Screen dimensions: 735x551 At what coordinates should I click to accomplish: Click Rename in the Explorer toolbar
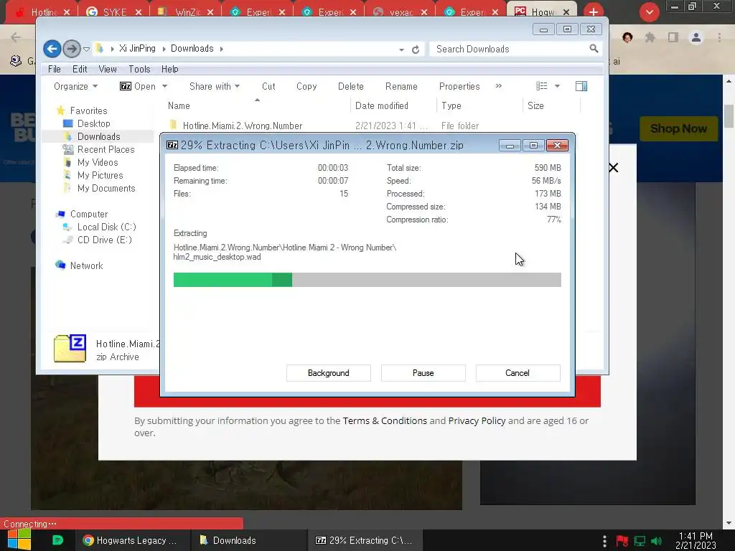pyautogui.click(x=401, y=86)
